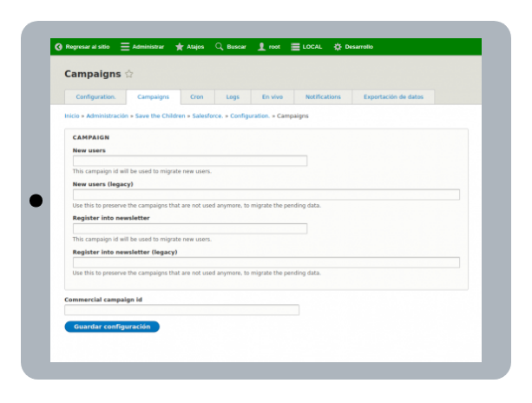Image resolution: width=532 pixels, height=403 pixels.
Task: Click the black tablet home button
Action: 36,201
